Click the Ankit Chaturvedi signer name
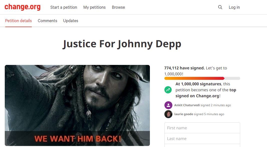Image resolution: width=267 pixels, height=147 pixels. coord(187,105)
